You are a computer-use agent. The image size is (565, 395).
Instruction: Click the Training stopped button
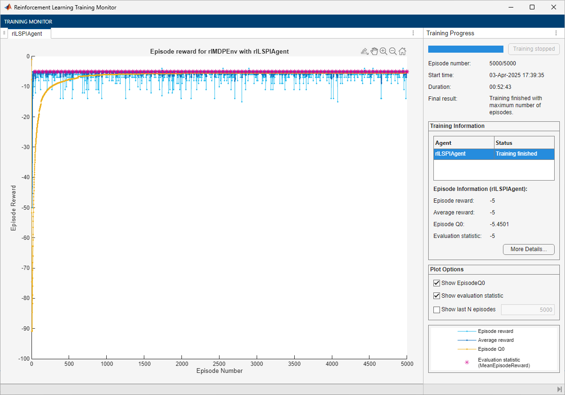pyautogui.click(x=534, y=49)
